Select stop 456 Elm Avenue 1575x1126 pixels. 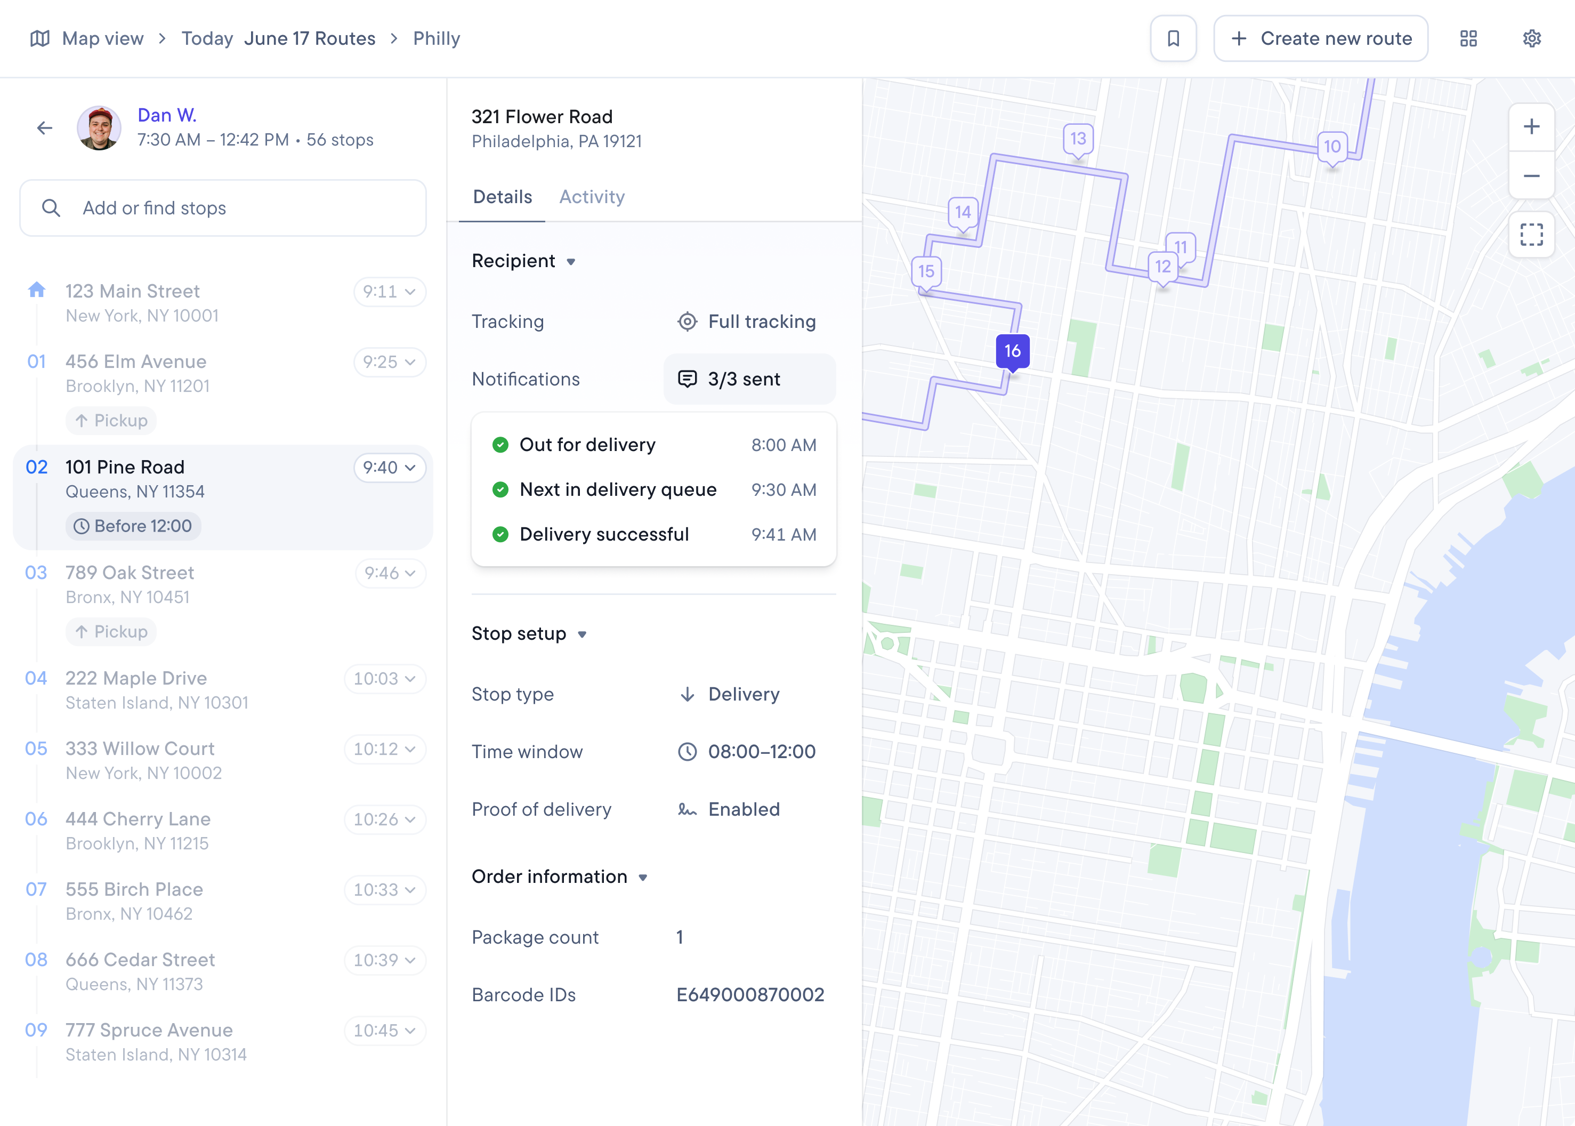pos(223,391)
